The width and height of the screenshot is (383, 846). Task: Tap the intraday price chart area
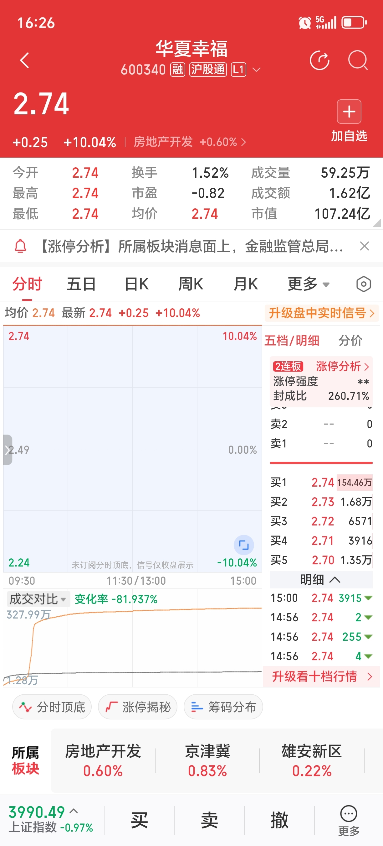point(132,449)
